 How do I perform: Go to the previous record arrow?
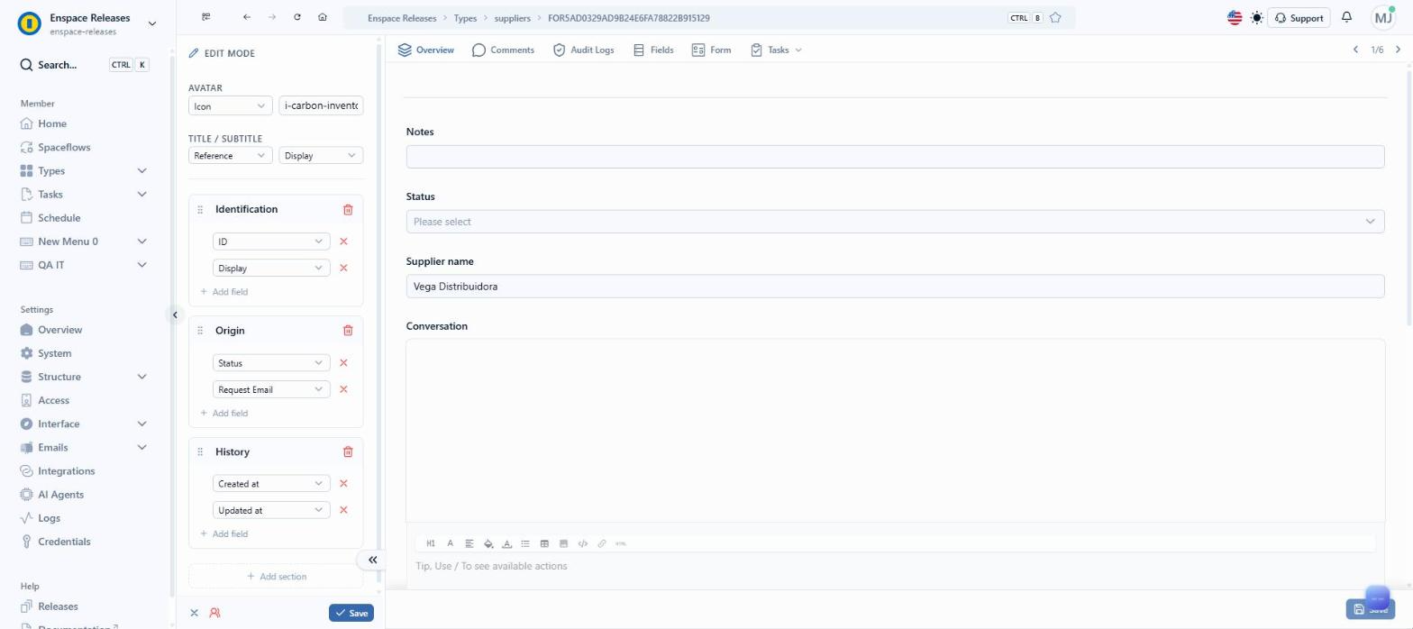pyautogui.click(x=1355, y=50)
